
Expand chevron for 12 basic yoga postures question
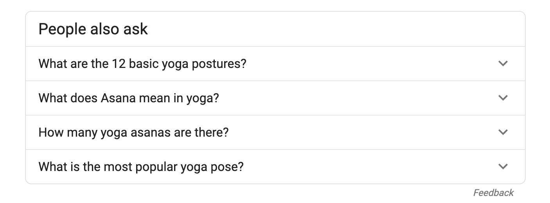503,63
